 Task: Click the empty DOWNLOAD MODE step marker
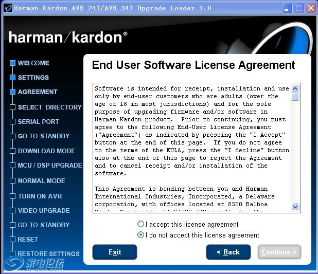coord(12,151)
